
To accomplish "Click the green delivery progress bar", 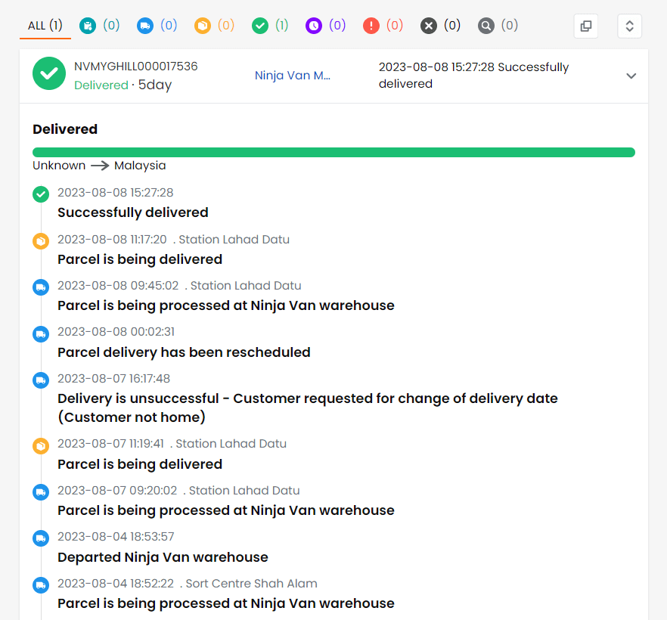I will coord(333,153).
